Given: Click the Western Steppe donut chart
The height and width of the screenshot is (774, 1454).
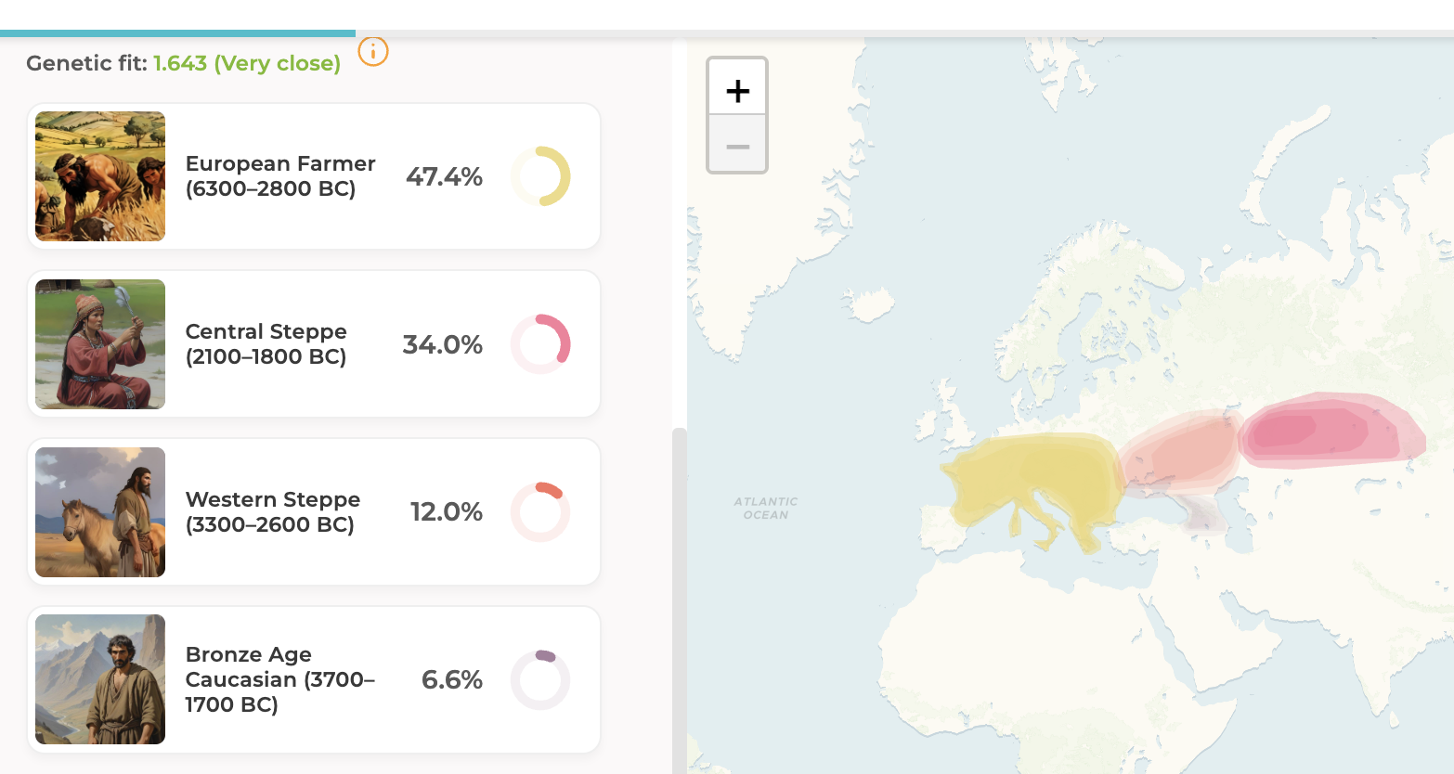Looking at the screenshot, I should point(540,512).
